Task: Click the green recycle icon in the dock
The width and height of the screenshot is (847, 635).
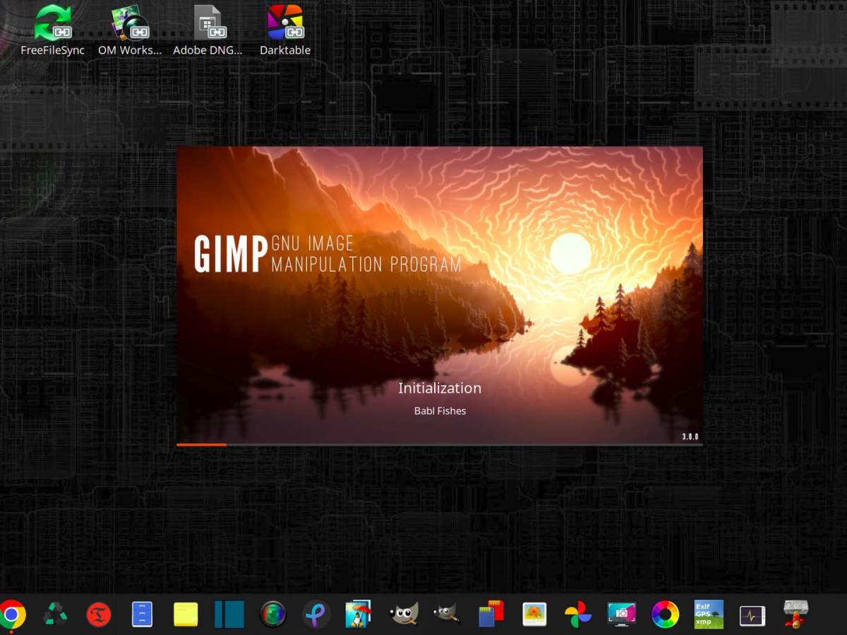Action: [55, 615]
